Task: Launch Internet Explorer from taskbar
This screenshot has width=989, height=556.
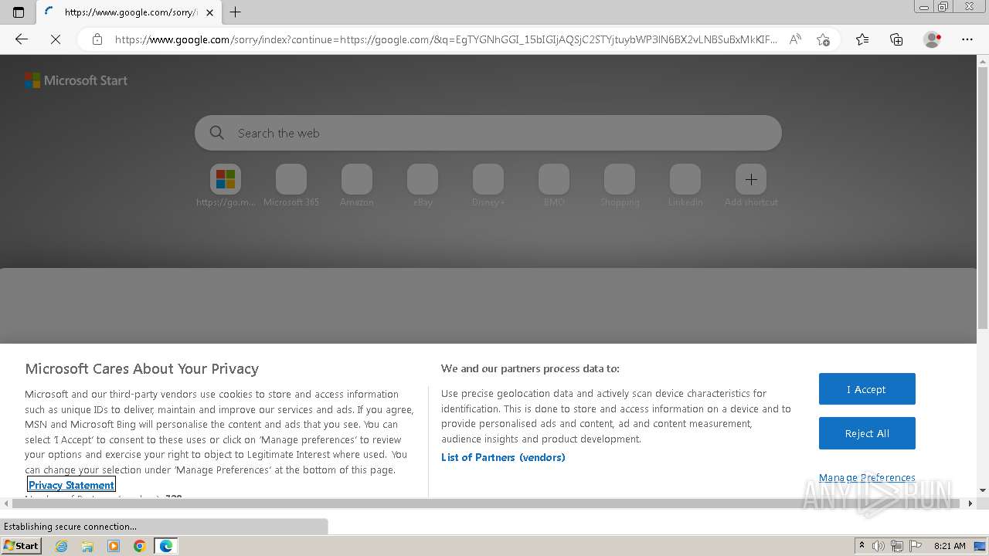Action: coord(61,546)
